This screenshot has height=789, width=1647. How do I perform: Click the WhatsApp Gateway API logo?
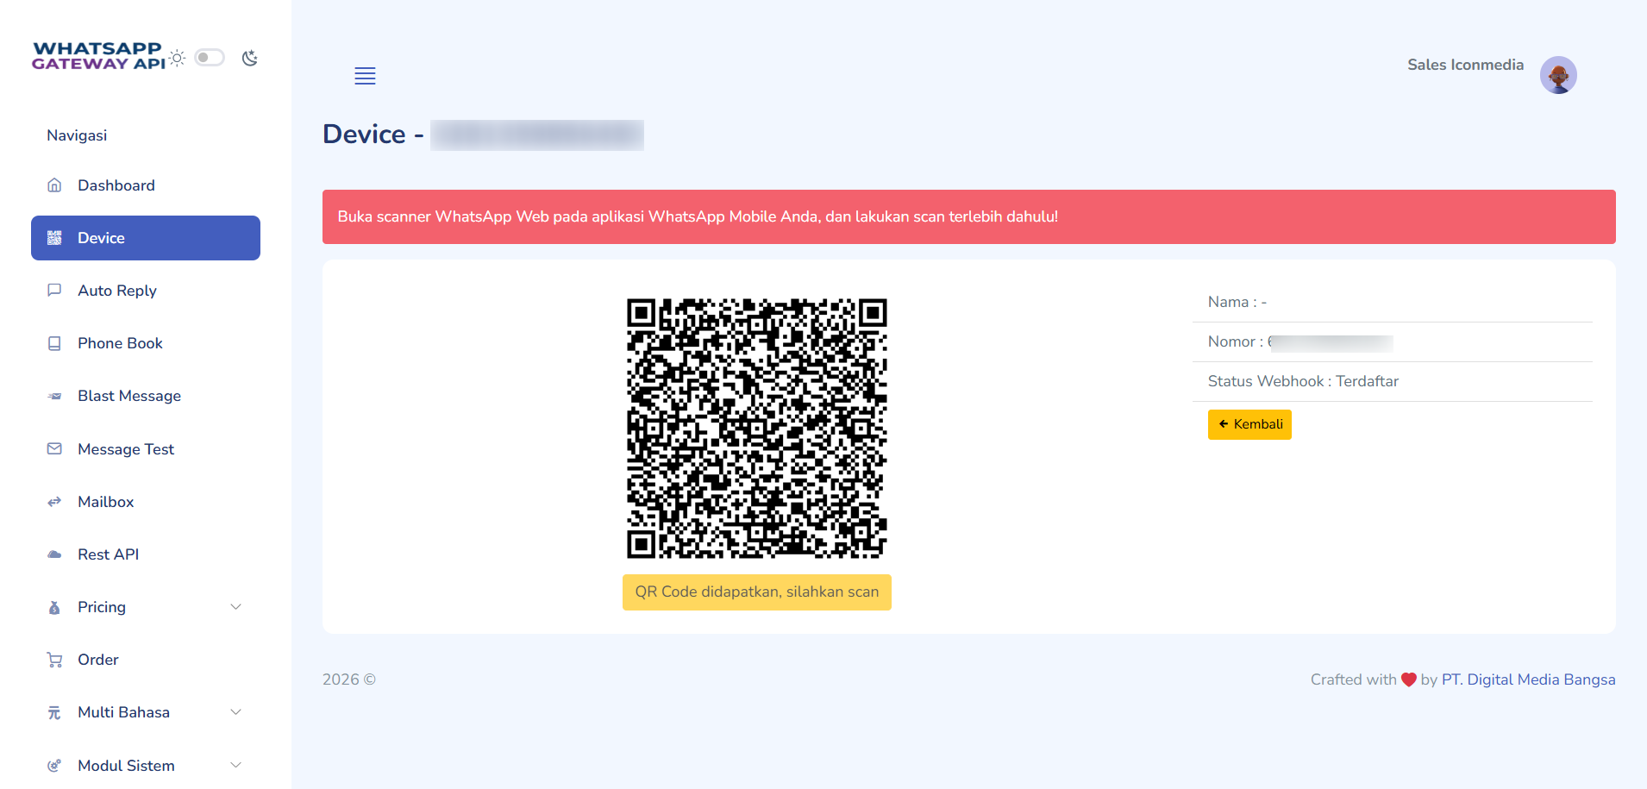point(98,56)
